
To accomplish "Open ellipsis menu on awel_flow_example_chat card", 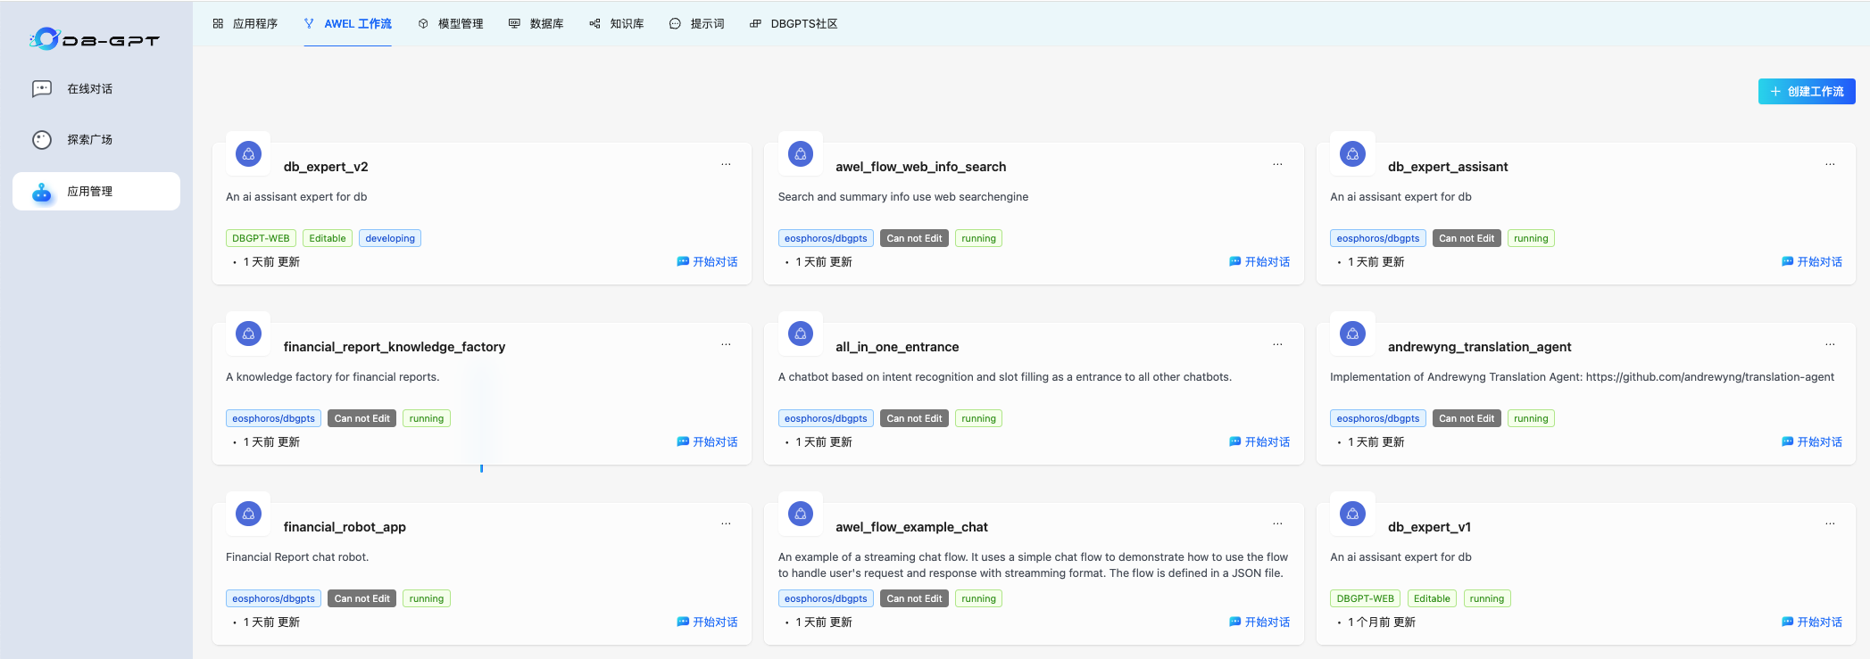I will [x=1278, y=524].
